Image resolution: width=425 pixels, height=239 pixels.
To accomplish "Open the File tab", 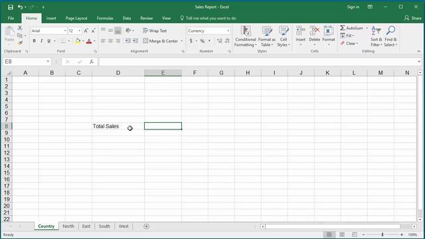I will tap(11, 18).
